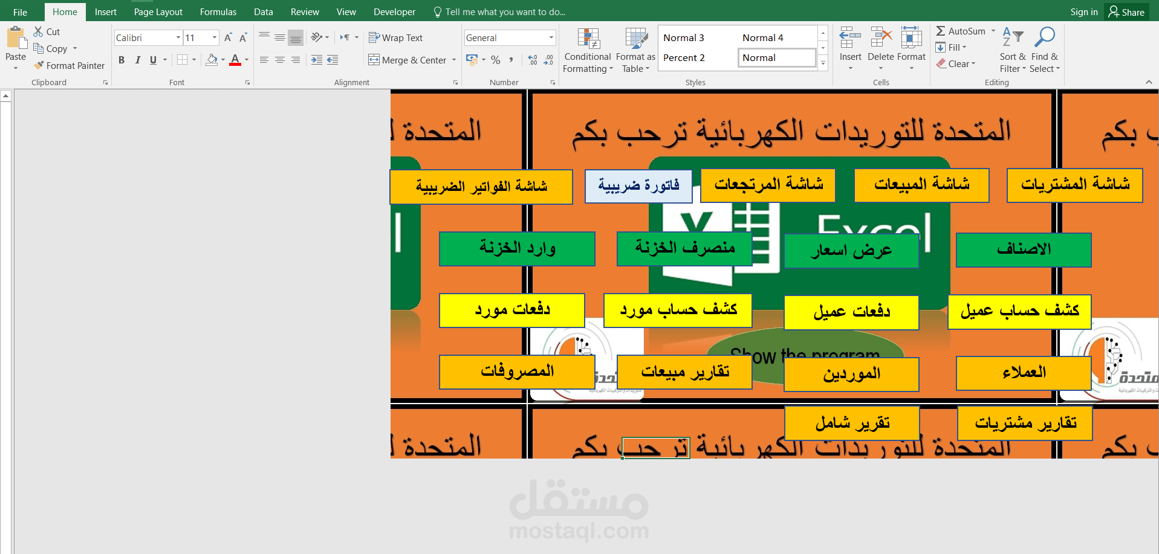Expand Merge & Center dropdown arrow
Image resolution: width=1159 pixels, height=554 pixels.
click(x=453, y=60)
